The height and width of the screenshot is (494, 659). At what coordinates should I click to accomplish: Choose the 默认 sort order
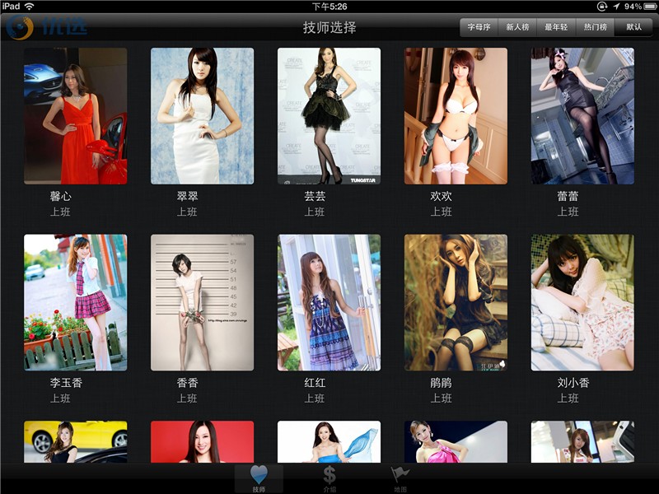click(x=633, y=27)
